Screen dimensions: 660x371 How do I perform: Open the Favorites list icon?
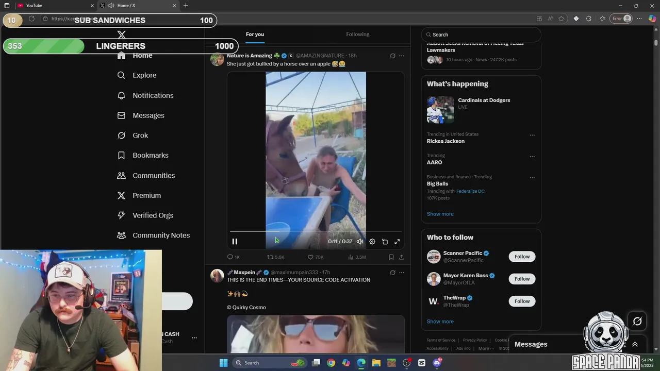click(602, 19)
